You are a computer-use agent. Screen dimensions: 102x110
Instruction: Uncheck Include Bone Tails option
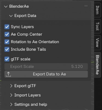[7, 50]
